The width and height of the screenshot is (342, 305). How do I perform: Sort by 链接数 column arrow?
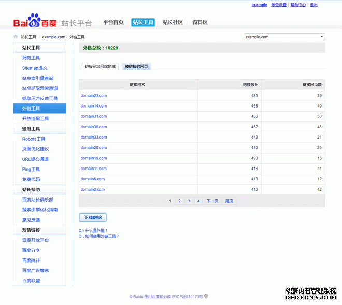[256, 84]
